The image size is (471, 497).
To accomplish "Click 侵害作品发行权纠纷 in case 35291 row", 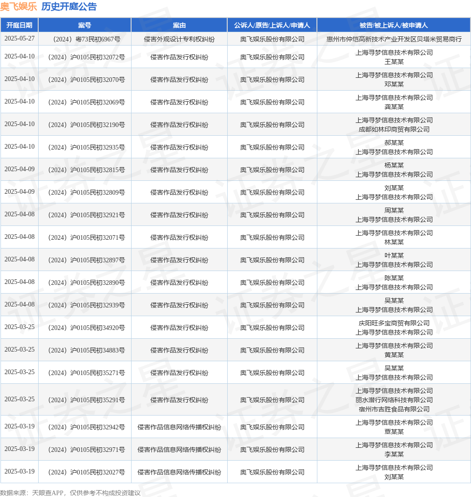I will tap(179, 400).
